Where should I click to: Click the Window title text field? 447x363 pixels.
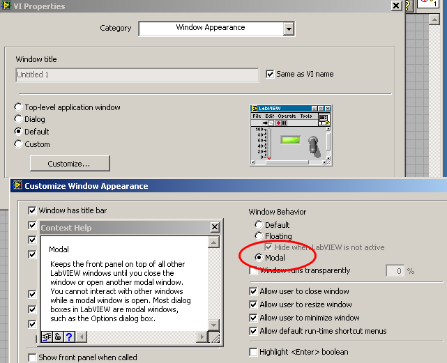(137, 75)
